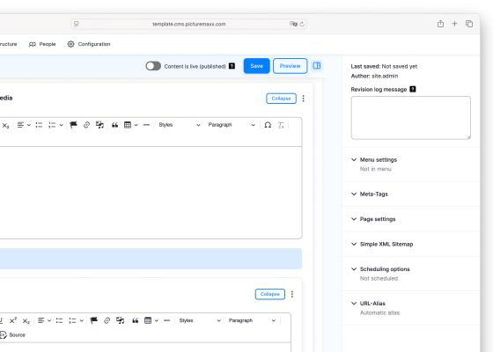This screenshot has width=493, height=352.
Task: Show browser tab overview icon
Action: click(469, 24)
